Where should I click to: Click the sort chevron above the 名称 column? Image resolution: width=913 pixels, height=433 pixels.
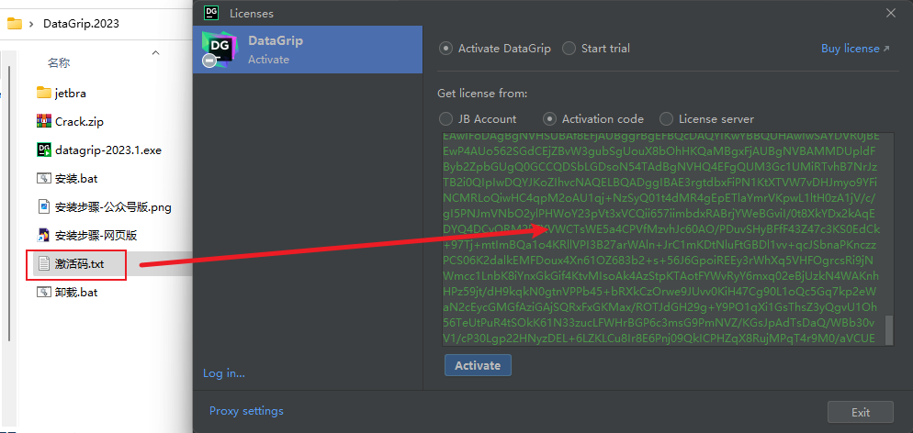point(155,53)
